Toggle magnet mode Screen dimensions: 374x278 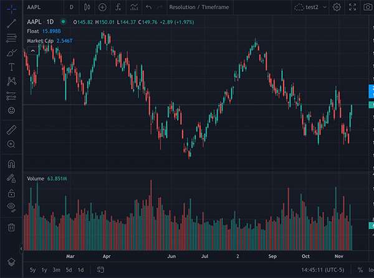click(11, 164)
